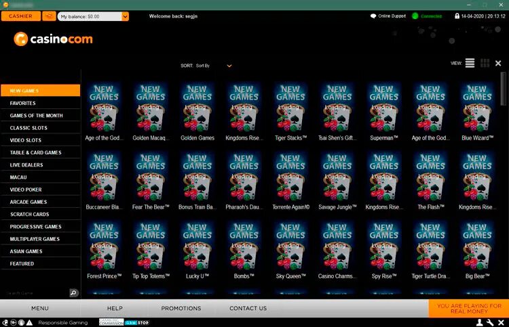Open Multiplayer Games category
The height and width of the screenshot is (327, 509).
click(x=41, y=238)
